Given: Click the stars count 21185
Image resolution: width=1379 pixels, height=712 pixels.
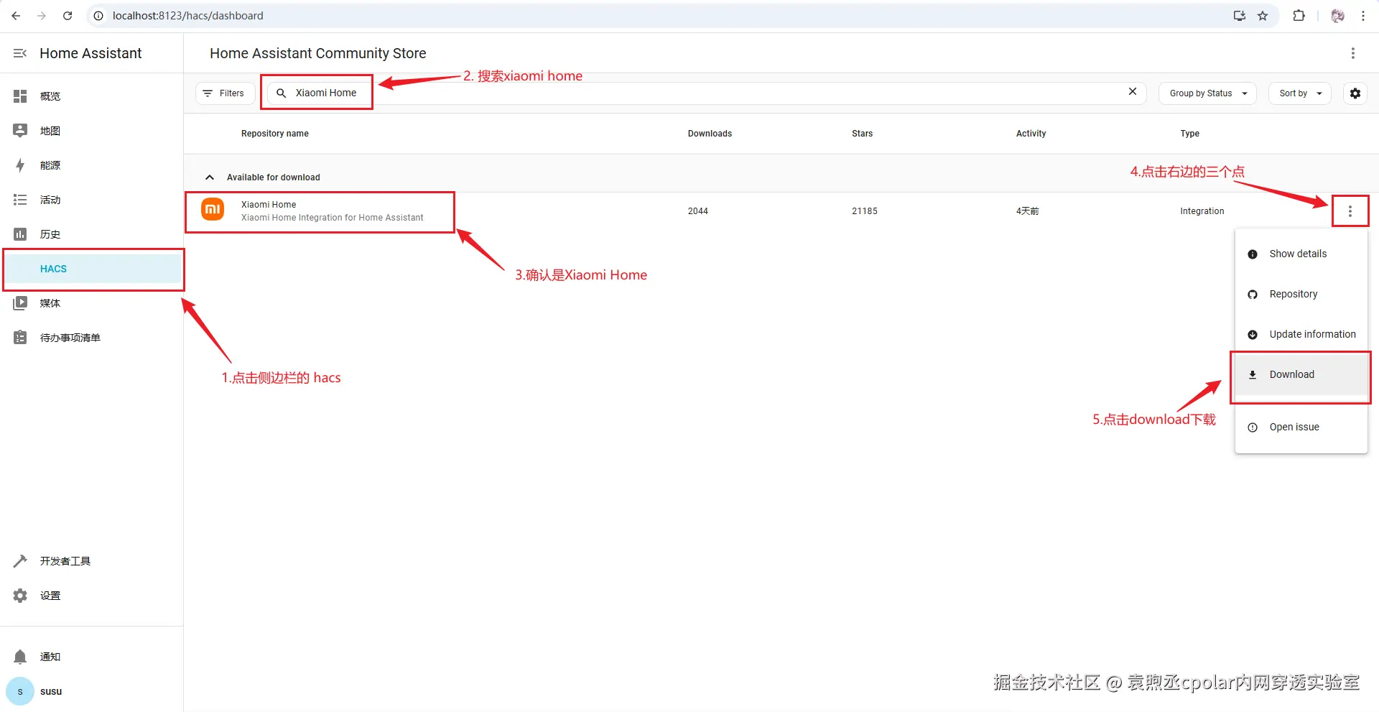Looking at the screenshot, I should click(x=865, y=211).
